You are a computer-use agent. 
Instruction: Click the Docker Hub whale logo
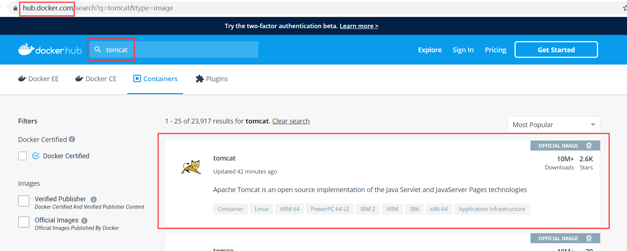[x=26, y=49]
